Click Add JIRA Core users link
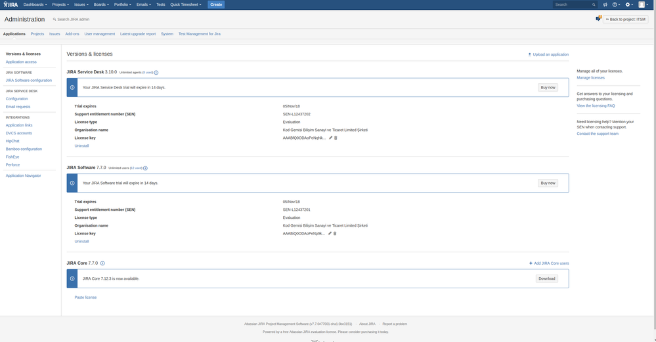This screenshot has height=342, width=656. tap(549, 263)
